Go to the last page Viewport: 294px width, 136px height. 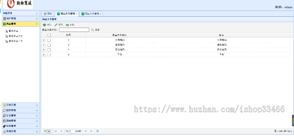pos(91,131)
